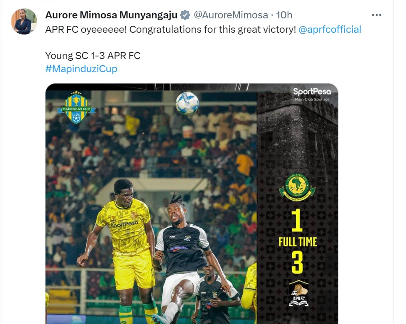Click the yellow score number 1
Screen dimensions: 406x324
tap(297, 220)
